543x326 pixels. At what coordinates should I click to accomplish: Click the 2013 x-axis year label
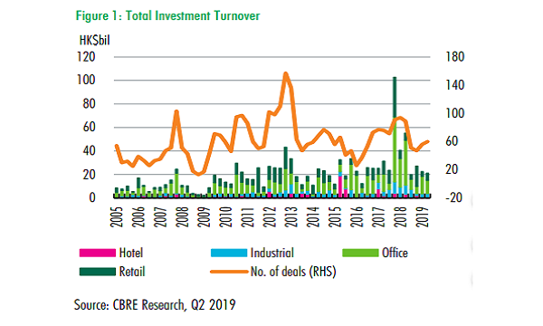click(x=291, y=216)
